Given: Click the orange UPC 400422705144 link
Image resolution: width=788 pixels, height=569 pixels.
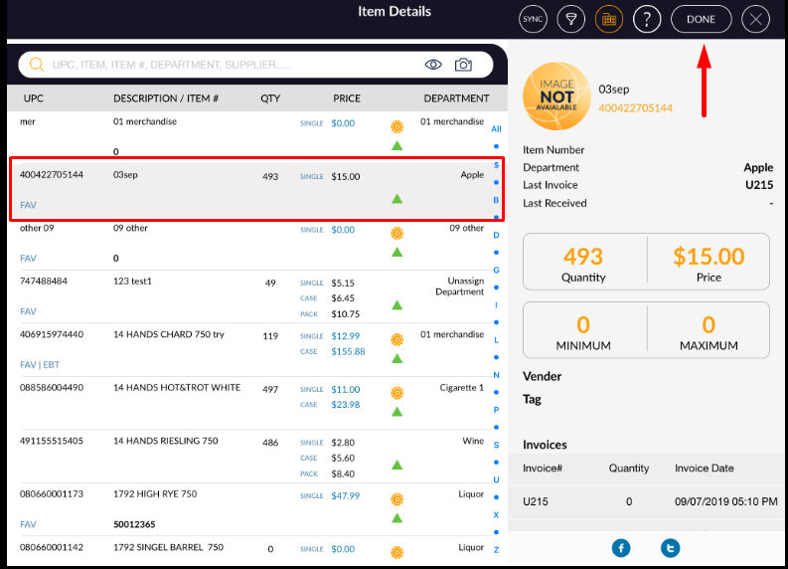Looking at the screenshot, I should click(x=635, y=107).
